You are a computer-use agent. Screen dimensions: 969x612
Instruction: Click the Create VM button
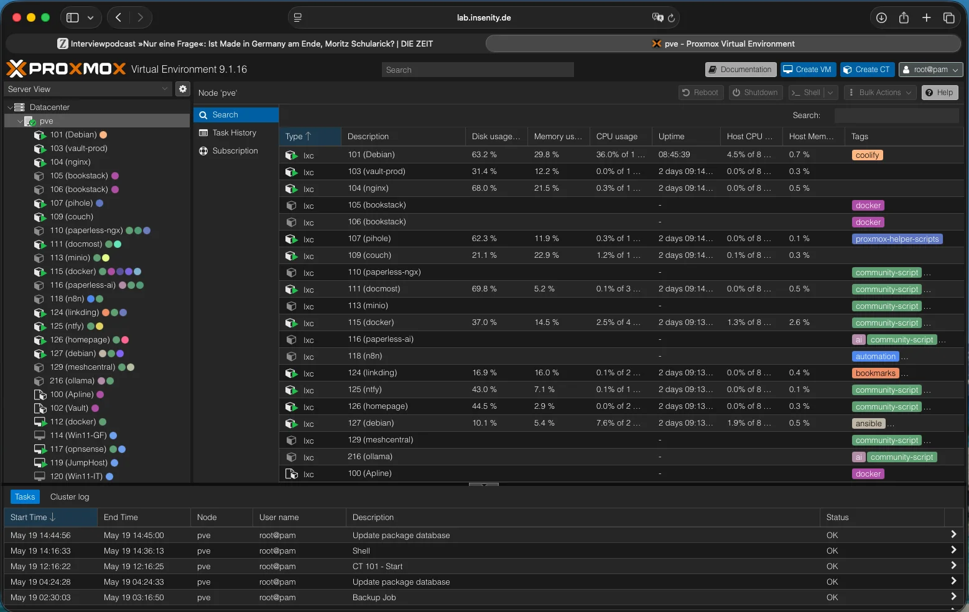pyautogui.click(x=807, y=70)
